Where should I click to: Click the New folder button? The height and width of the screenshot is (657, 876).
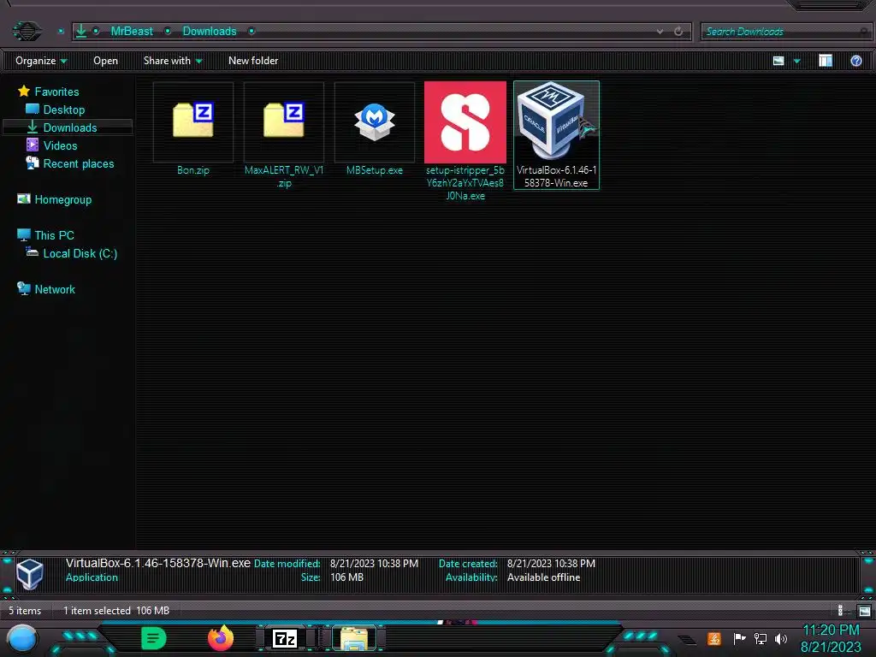point(253,61)
